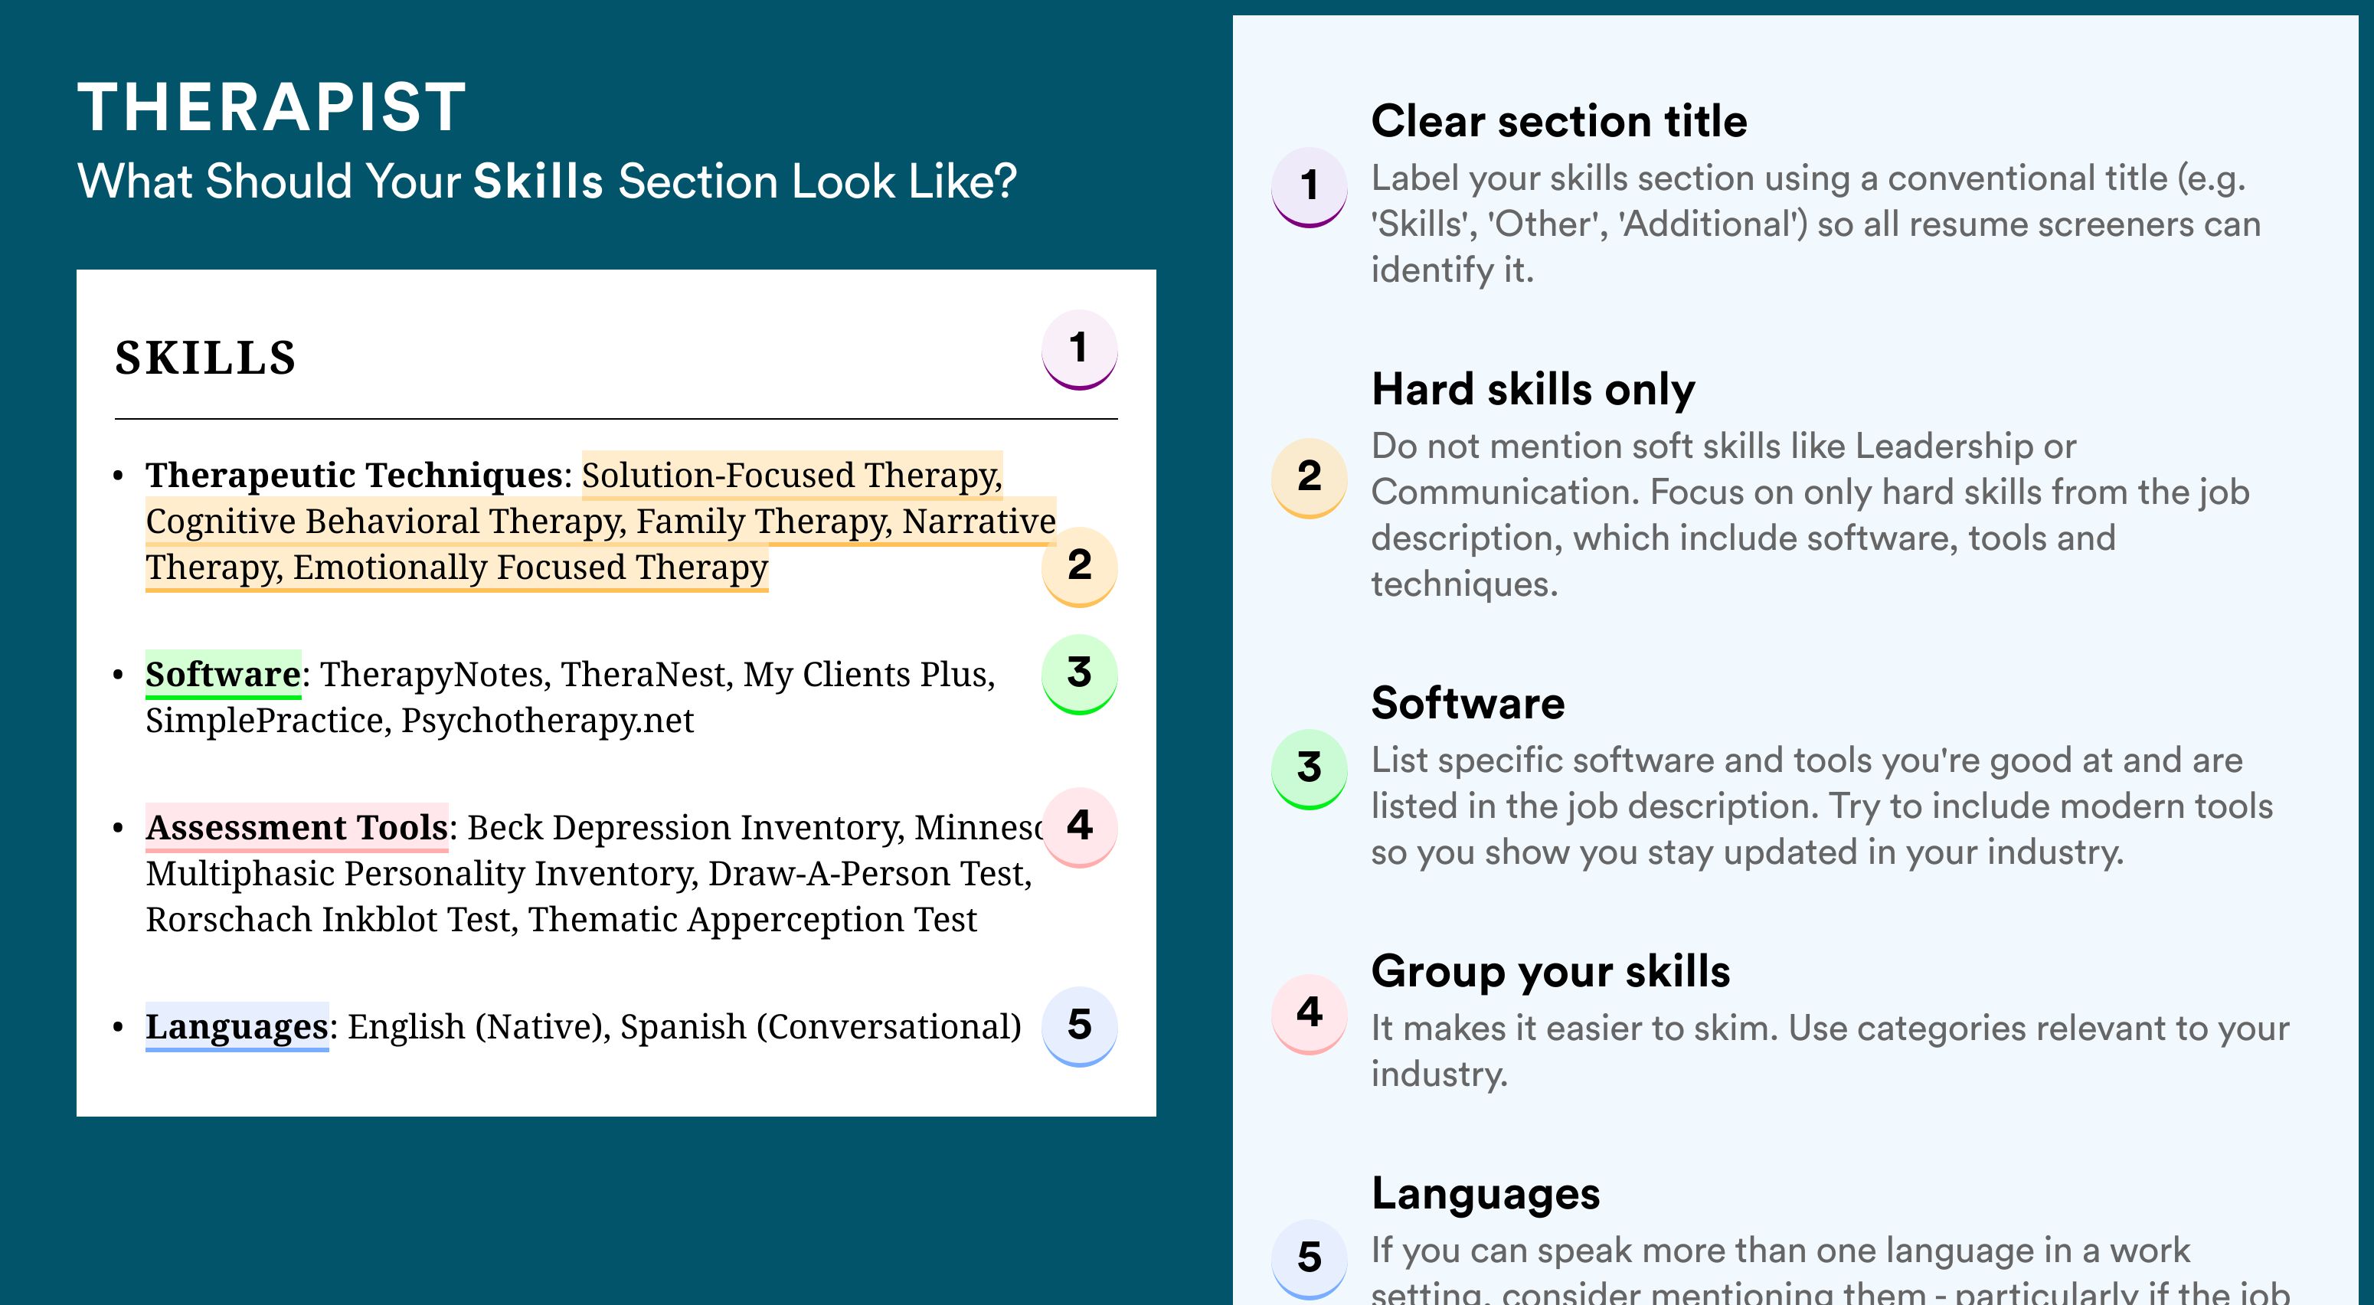2374x1305 pixels.
Task: Click pink badge 4 beside Group your skills
Action: [1310, 1014]
